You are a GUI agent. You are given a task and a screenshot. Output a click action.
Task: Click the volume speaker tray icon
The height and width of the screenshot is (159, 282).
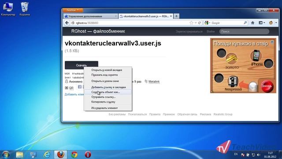click(x=259, y=155)
